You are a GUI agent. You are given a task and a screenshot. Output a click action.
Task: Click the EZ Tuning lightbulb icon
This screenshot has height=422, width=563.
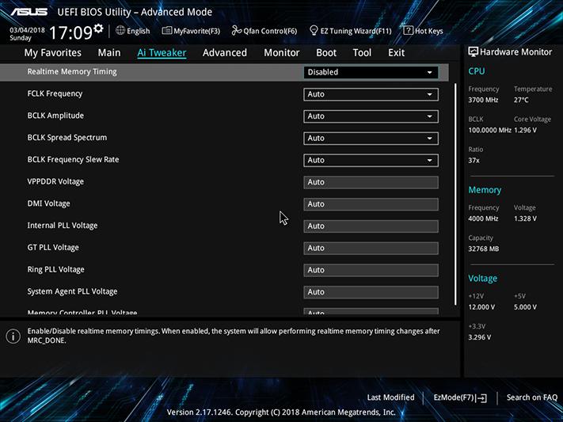pos(314,31)
